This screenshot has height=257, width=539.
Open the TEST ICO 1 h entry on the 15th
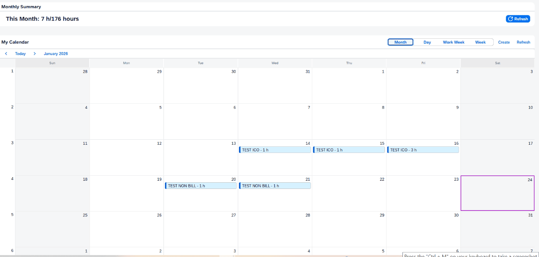[349, 150]
